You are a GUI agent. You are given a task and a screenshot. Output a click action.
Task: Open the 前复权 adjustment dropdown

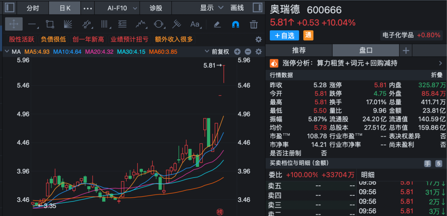[218, 52]
